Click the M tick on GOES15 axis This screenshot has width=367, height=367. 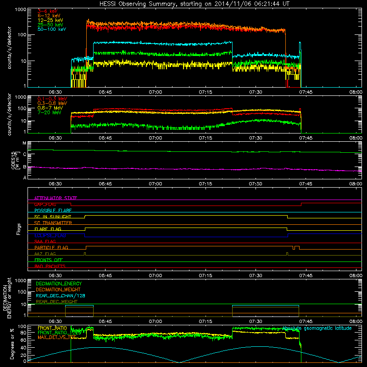tap(24, 143)
